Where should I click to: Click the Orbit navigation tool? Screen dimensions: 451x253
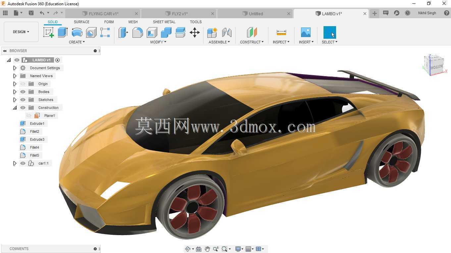tap(188, 249)
